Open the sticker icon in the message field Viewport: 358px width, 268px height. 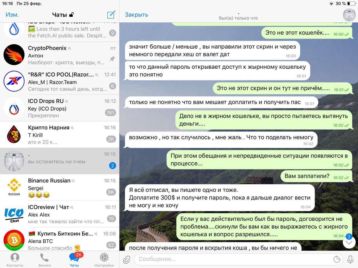(x=337, y=259)
